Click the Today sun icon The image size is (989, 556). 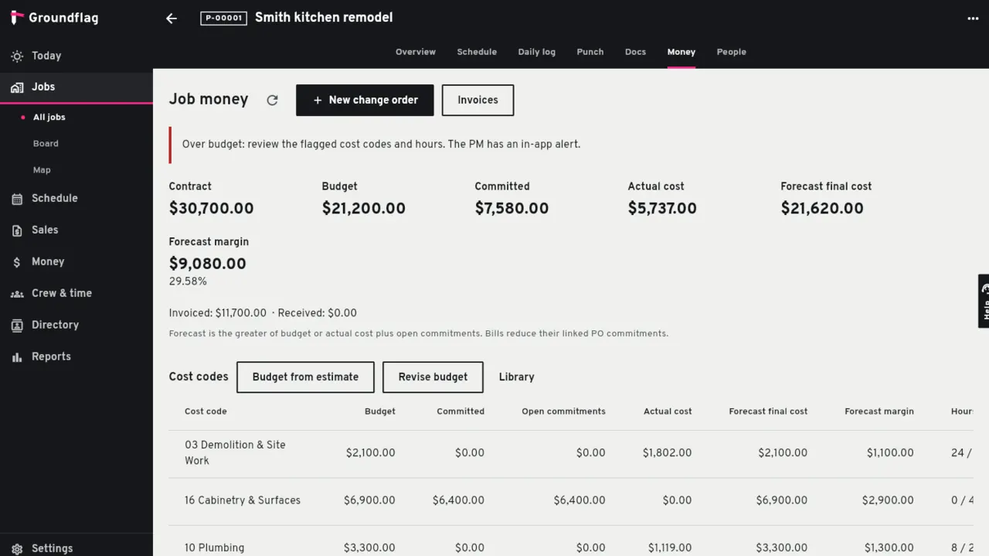[17, 56]
